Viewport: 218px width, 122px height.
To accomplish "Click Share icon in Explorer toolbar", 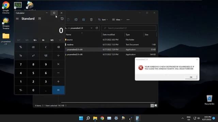I will pyautogui.click(x=83, y=20).
